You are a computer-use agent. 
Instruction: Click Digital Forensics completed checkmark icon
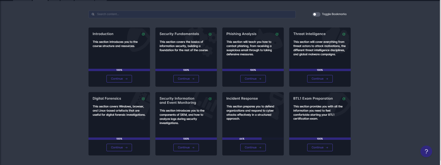143,99
